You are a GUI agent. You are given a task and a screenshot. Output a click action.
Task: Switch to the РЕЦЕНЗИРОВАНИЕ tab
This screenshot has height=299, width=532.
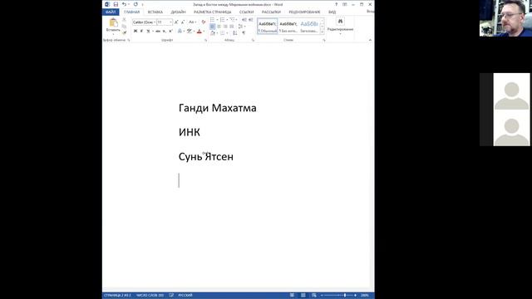click(304, 12)
